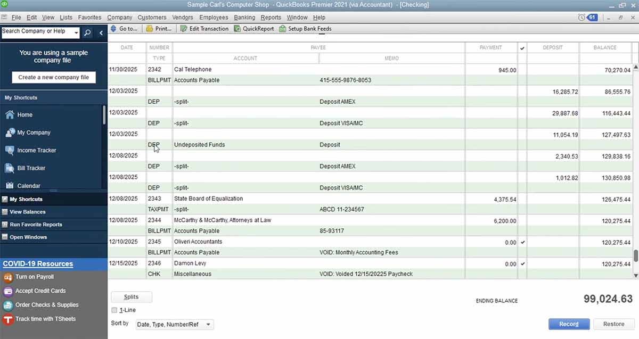Click the Record button
Image resolution: width=639 pixels, height=339 pixels.
(x=569, y=324)
